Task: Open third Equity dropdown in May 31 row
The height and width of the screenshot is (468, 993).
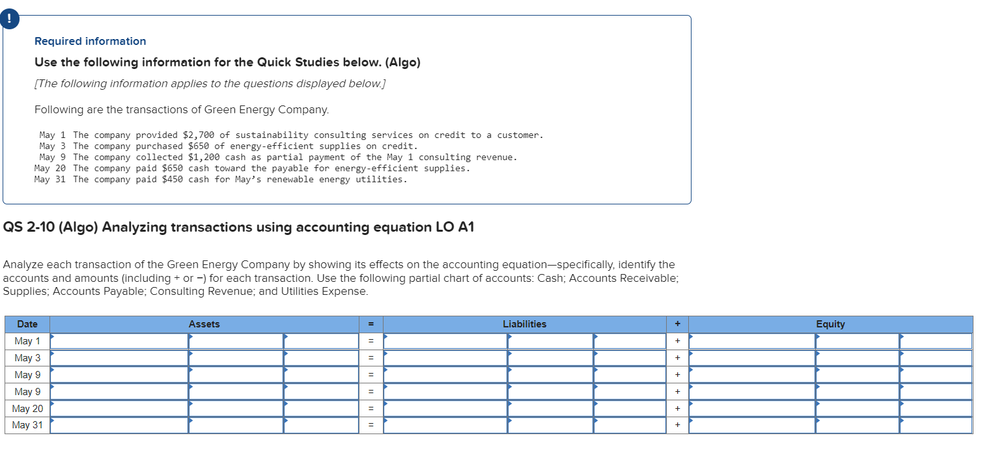Action: coord(936,426)
